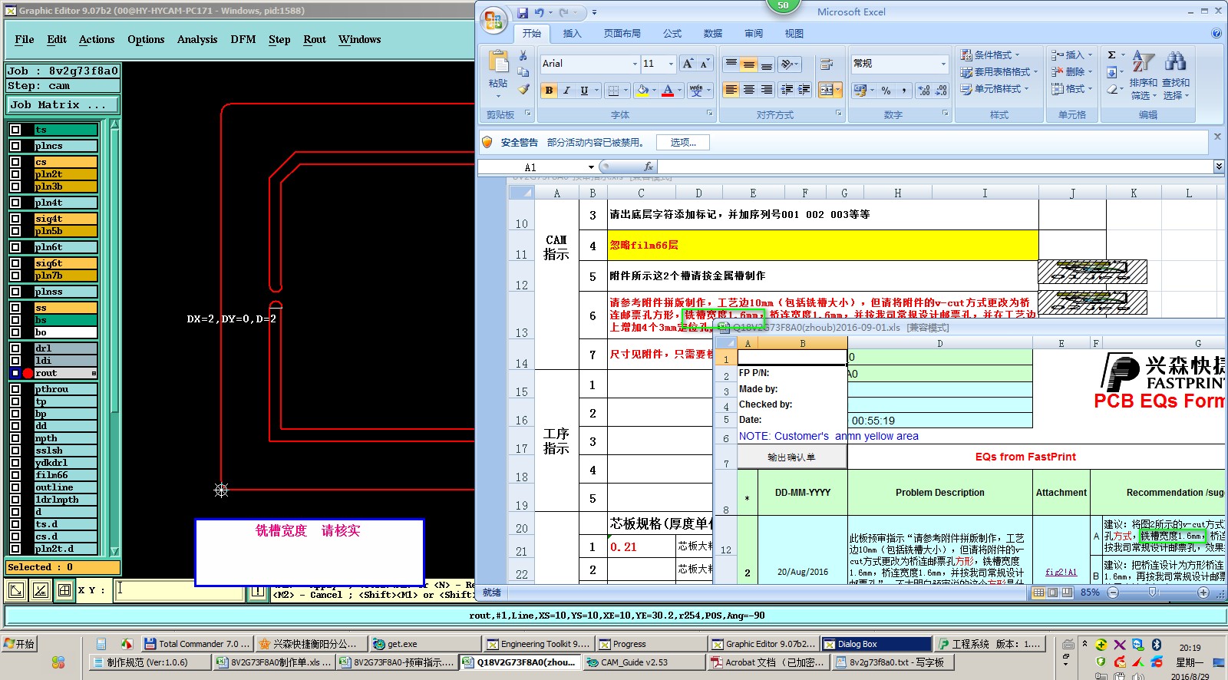Open the Cell Styles dropdown
The image size is (1228, 680).
click(x=995, y=89)
